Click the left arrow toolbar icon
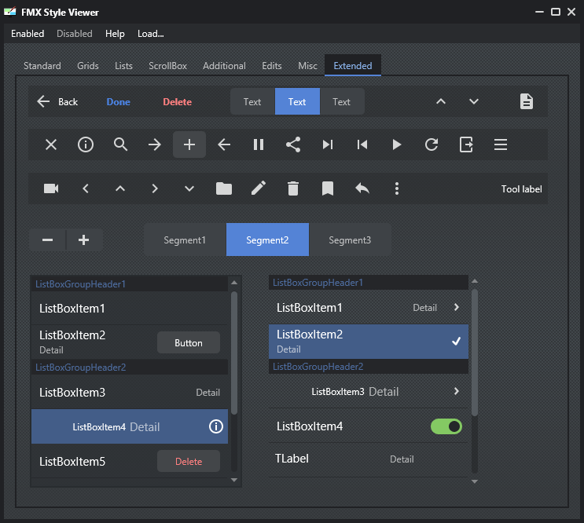 (224, 144)
